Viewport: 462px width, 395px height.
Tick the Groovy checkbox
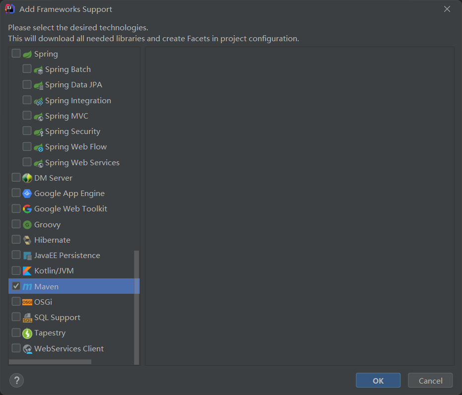pyautogui.click(x=16, y=224)
